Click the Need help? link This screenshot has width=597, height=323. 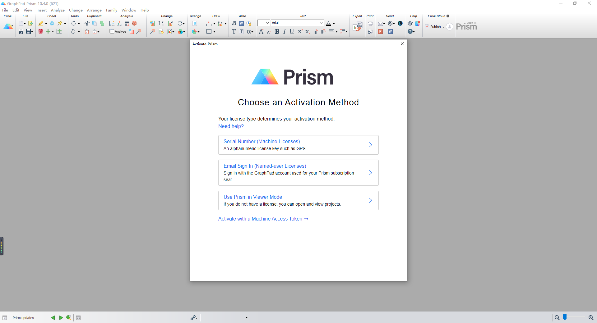pos(231,126)
